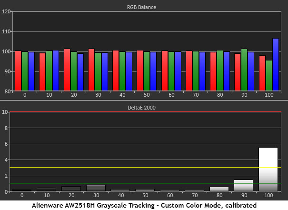The image size is (288, 210).
Task: Click the green bar at 70 in RGB Balance
Action: pyautogui.click(x=196, y=71)
